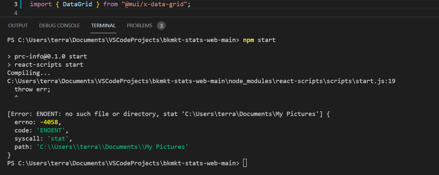Click the problems count badge showing 3
The image size is (439, 175).
pos(161,26)
